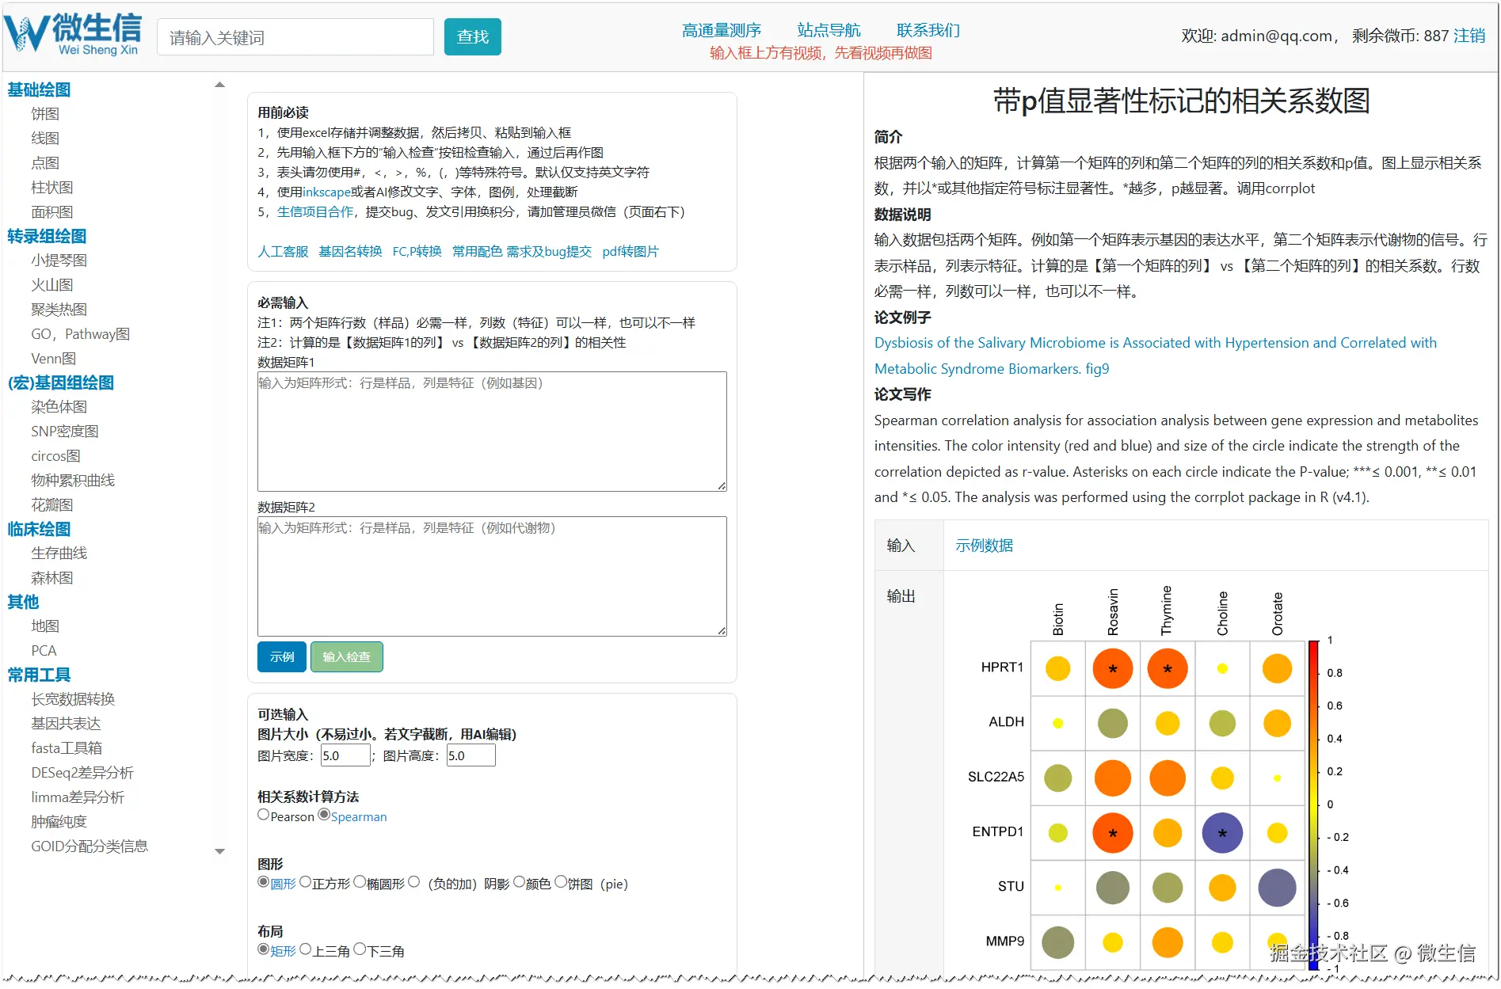Select the 下三角 layout option
Screen dimensions: 1501x989
(x=360, y=949)
